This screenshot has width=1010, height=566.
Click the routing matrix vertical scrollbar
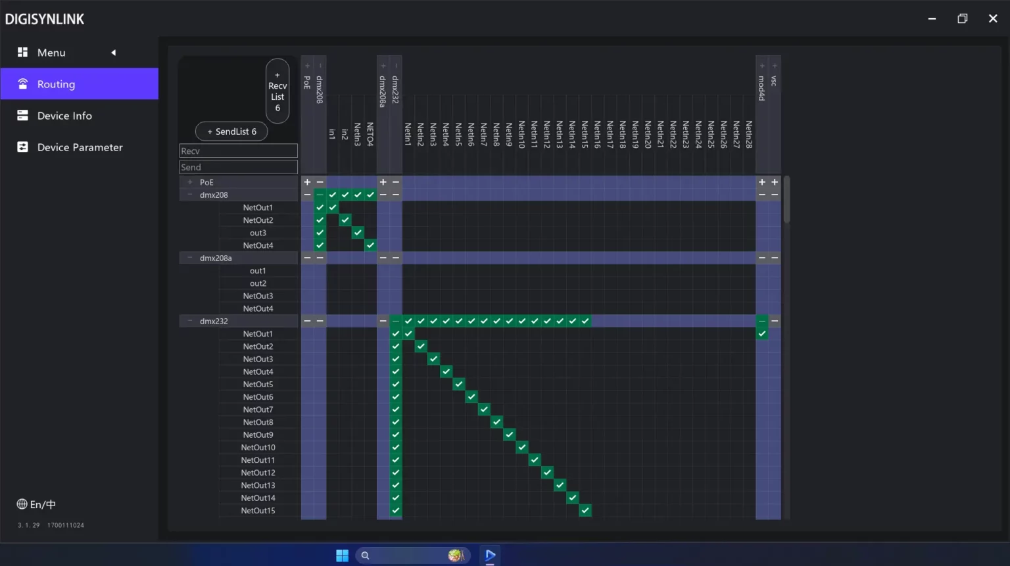pos(786,200)
